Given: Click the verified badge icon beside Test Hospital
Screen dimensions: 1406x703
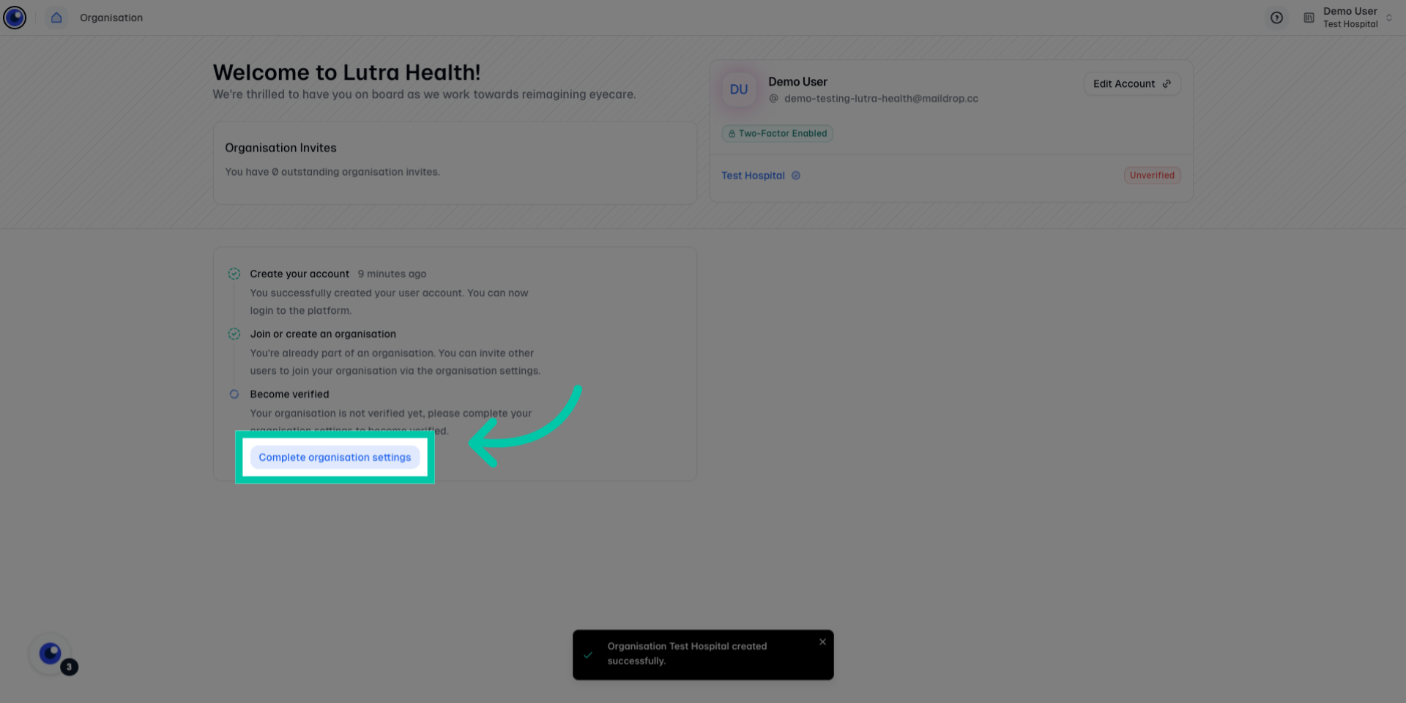Looking at the screenshot, I should pyautogui.click(x=796, y=176).
